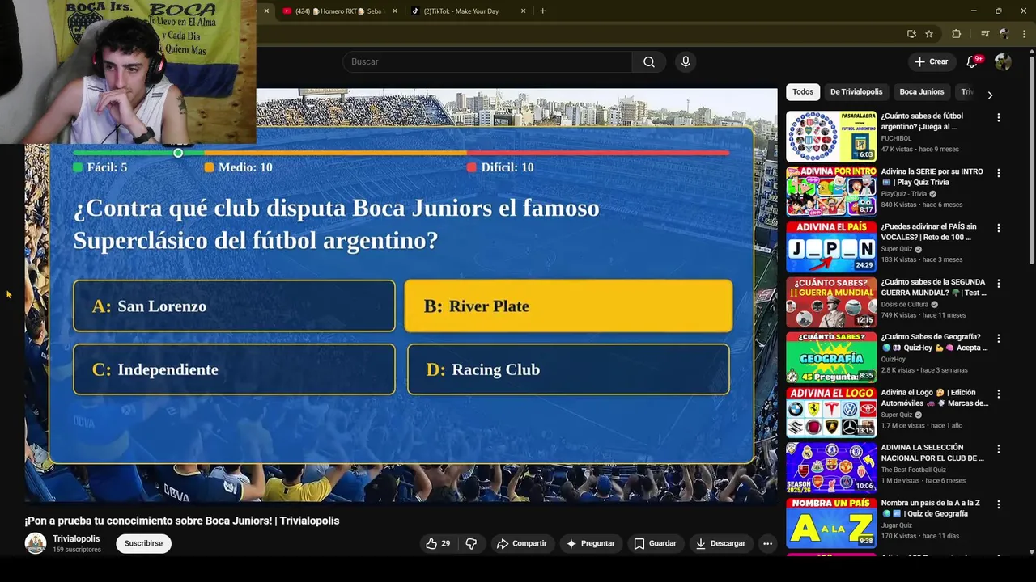Image resolution: width=1036 pixels, height=582 pixels.
Task: Subscribe with the Suscribirse button
Action: [143, 543]
